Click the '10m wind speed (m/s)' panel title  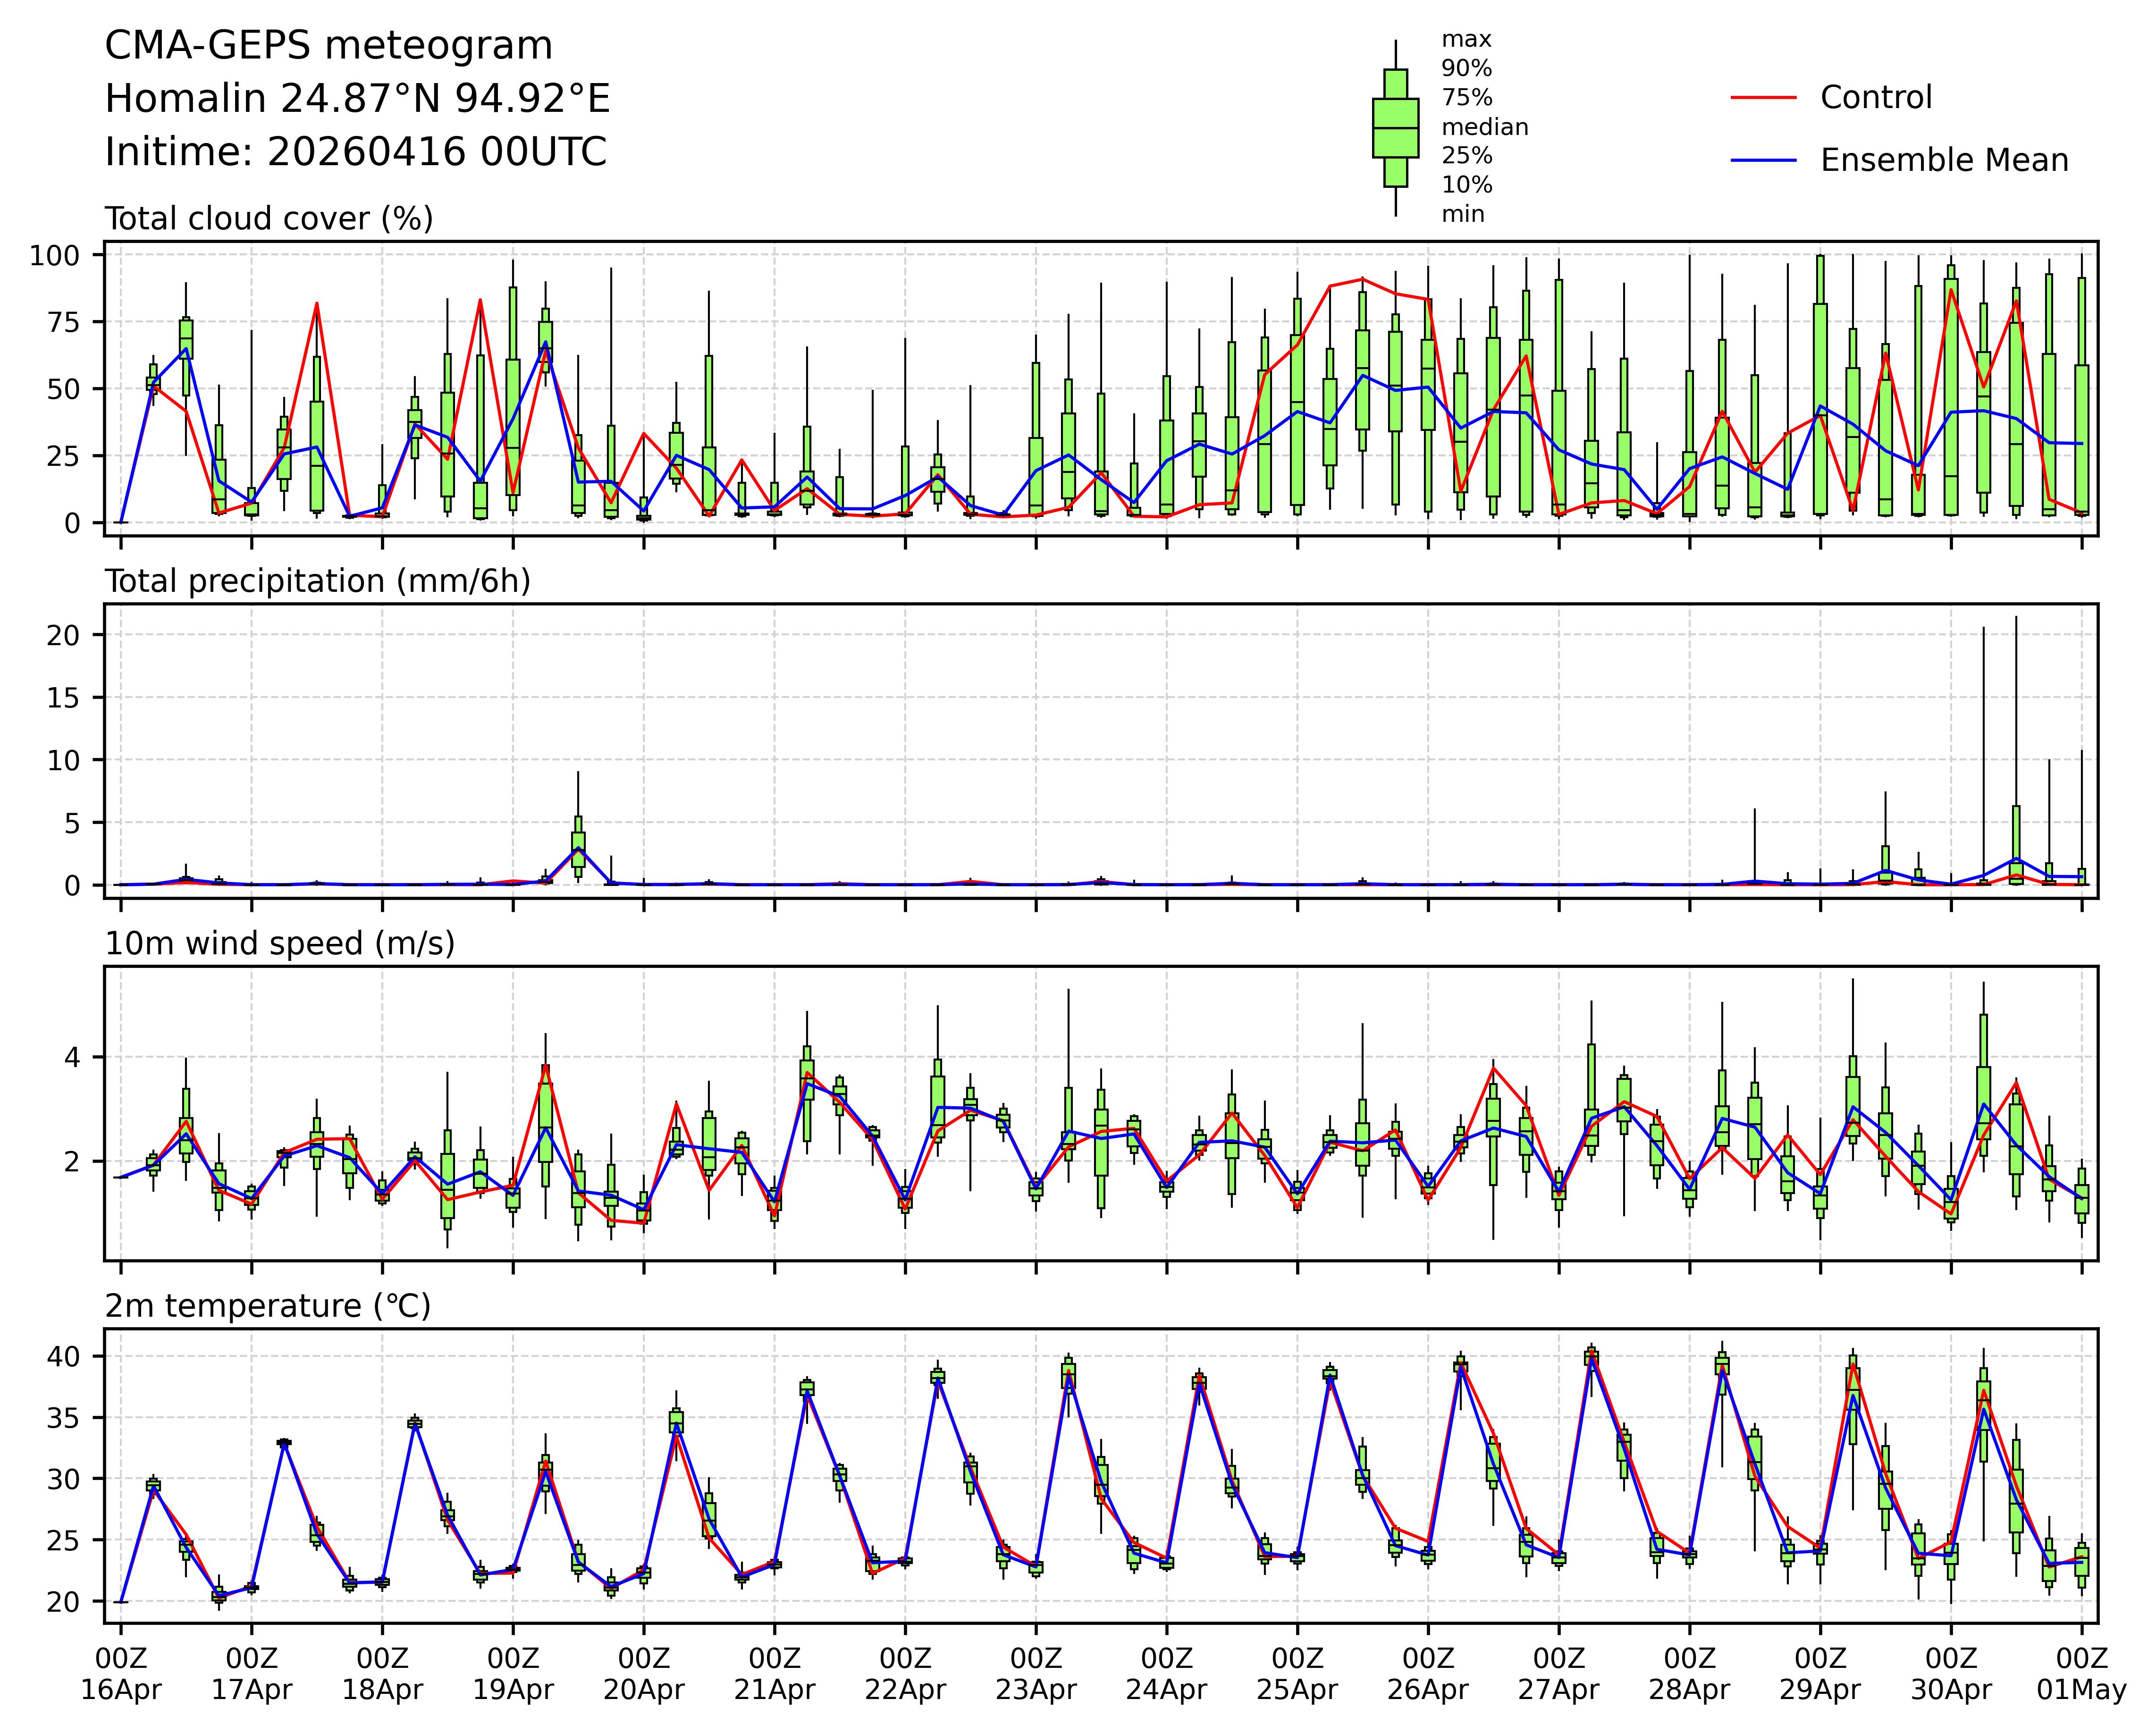(280, 943)
